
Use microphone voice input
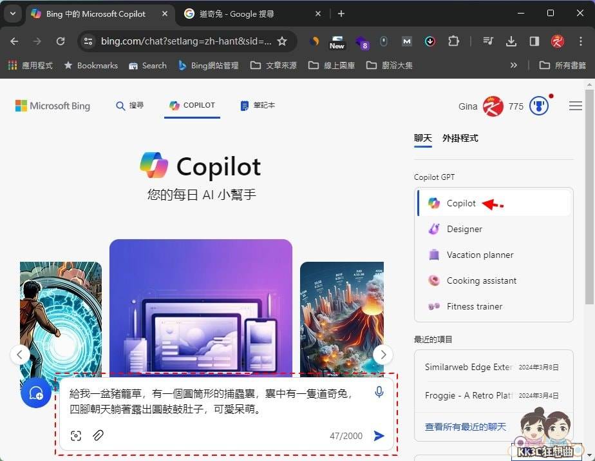[x=379, y=392]
